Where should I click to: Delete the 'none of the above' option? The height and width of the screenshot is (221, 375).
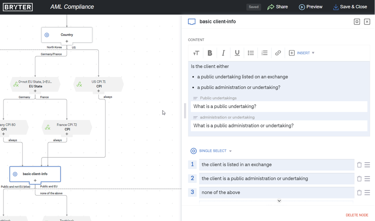(359, 193)
